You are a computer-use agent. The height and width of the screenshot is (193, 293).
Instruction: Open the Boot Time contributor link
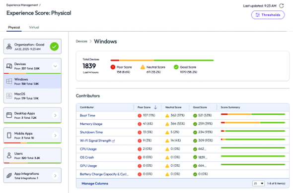click(87, 115)
